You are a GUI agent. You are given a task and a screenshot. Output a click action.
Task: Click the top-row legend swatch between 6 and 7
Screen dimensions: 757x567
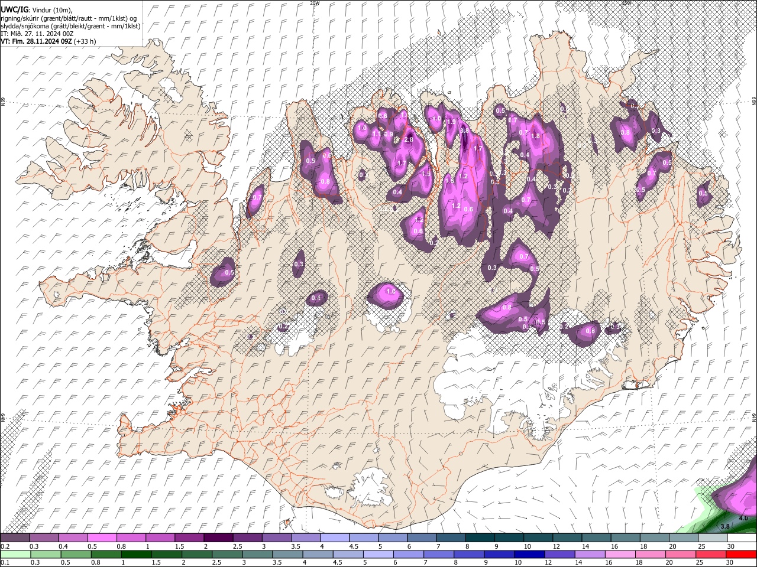pyautogui.click(x=422, y=537)
